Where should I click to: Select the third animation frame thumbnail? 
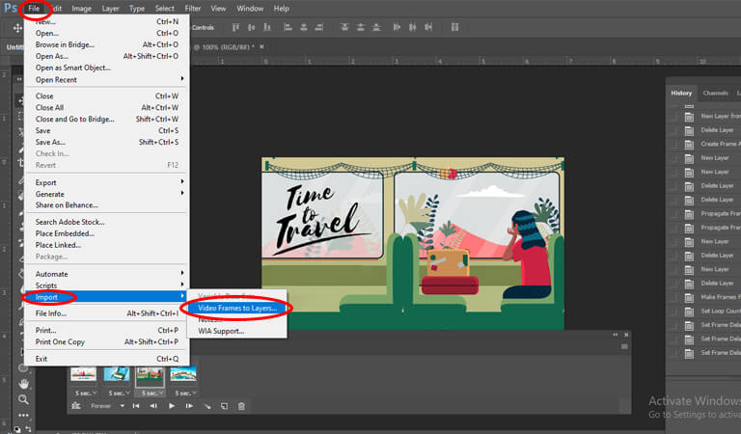(x=148, y=375)
